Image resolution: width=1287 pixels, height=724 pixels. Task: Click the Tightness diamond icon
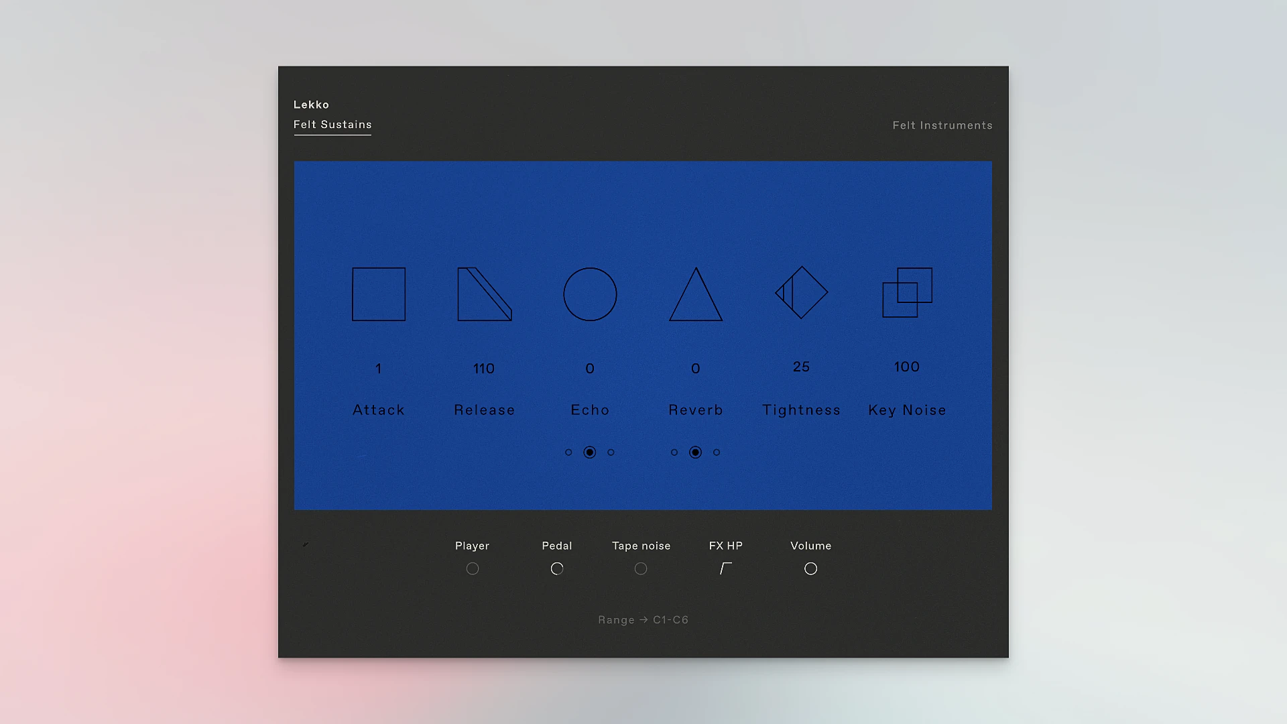(802, 293)
